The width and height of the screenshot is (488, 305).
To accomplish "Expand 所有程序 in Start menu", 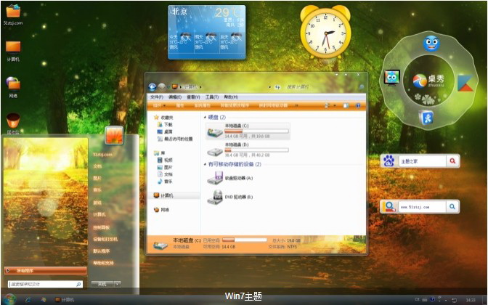I will coord(46,270).
